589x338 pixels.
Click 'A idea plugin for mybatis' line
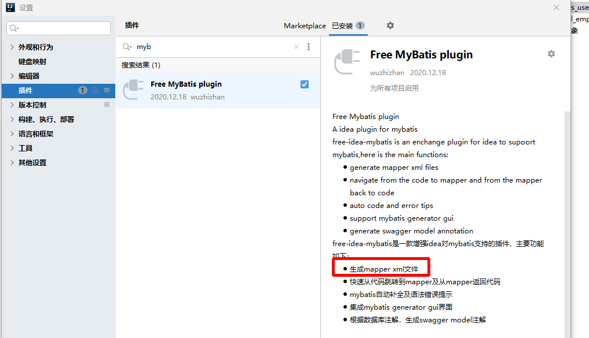(x=375, y=129)
